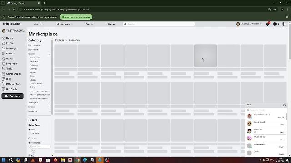Open the chat group creation icon
This screenshot has height=163, width=291.
(x=284, y=105)
